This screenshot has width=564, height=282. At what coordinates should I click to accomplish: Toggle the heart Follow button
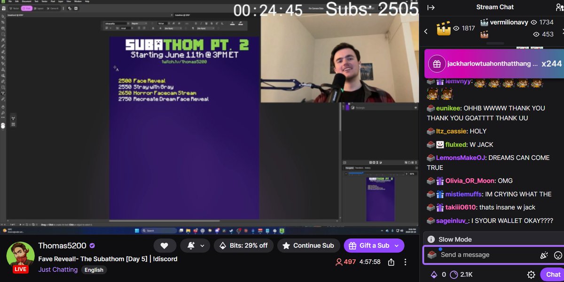pos(164,245)
